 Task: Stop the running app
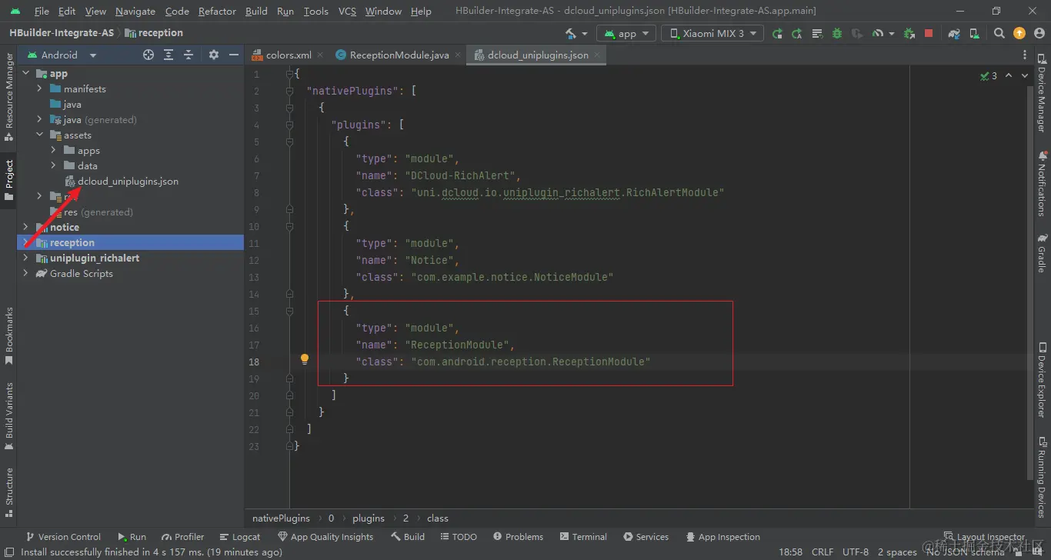coord(929,33)
